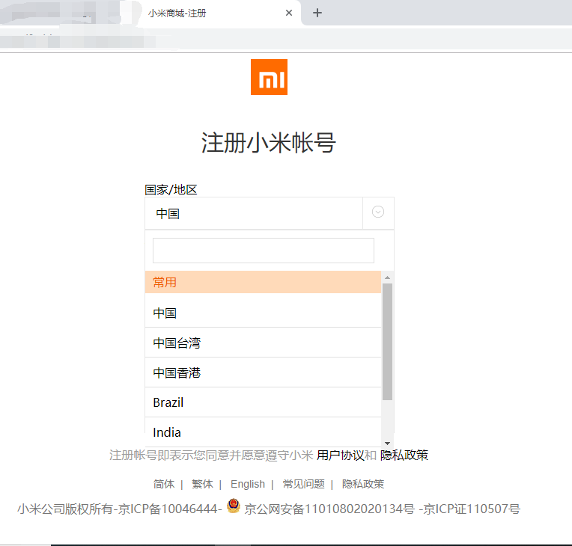Screen dimensions: 572x546
Task: Click the 常用 list header
Action: click(263, 282)
